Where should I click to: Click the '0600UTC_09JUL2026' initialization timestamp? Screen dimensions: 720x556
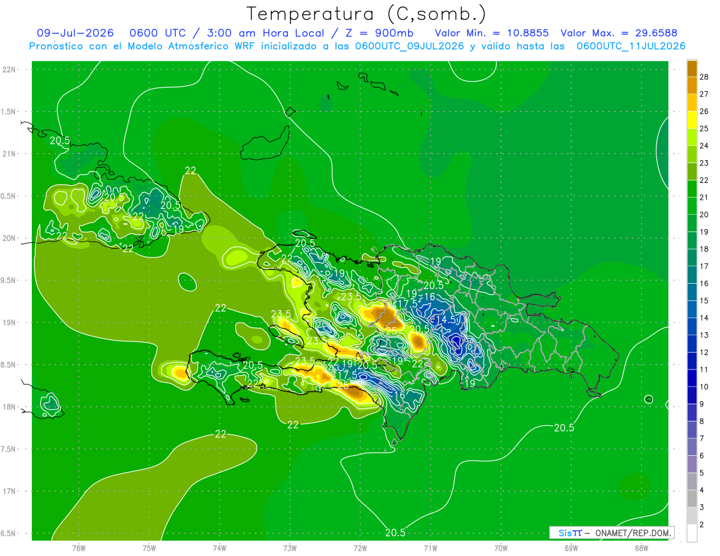pyautogui.click(x=410, y=46)
